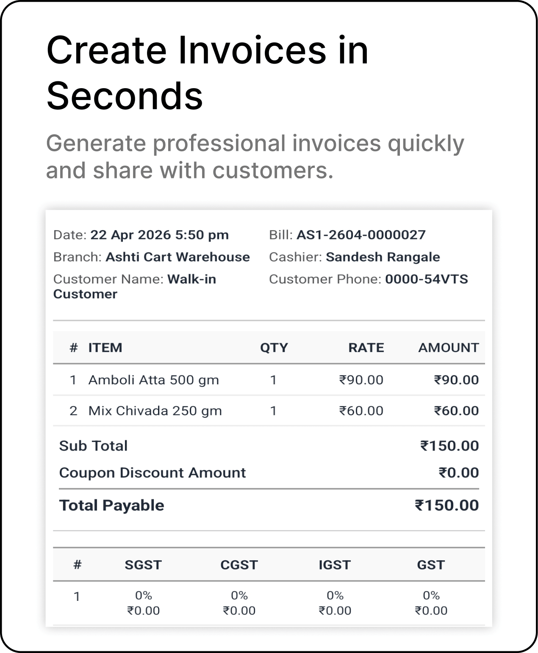Click the QTY column header
The height and width of the screenshot is (653, 538).
click(x=274, y=347)
